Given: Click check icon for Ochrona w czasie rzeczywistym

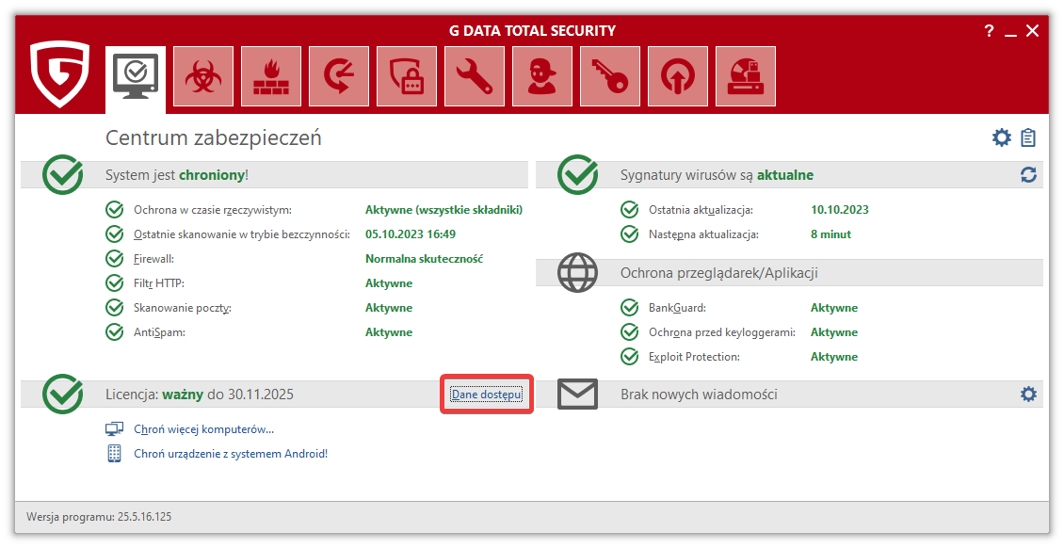Looking at the screenshot, I should coord(115,210).
